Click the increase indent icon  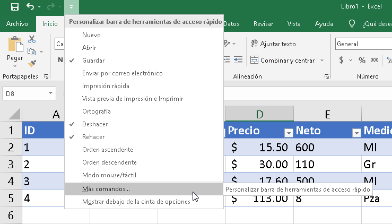pyautogui.click(x=238, y=60)
